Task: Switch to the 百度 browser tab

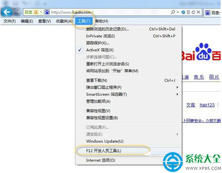Action: (213, 13)
